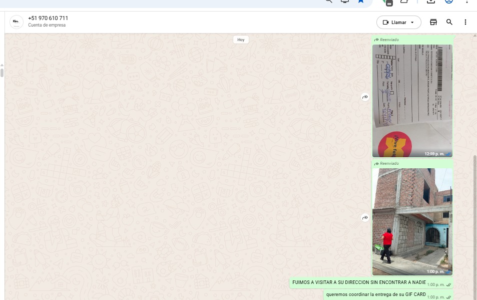477x300 pixels.
Task: Open the business catalog storefront icon
Action: pos(433,22)
